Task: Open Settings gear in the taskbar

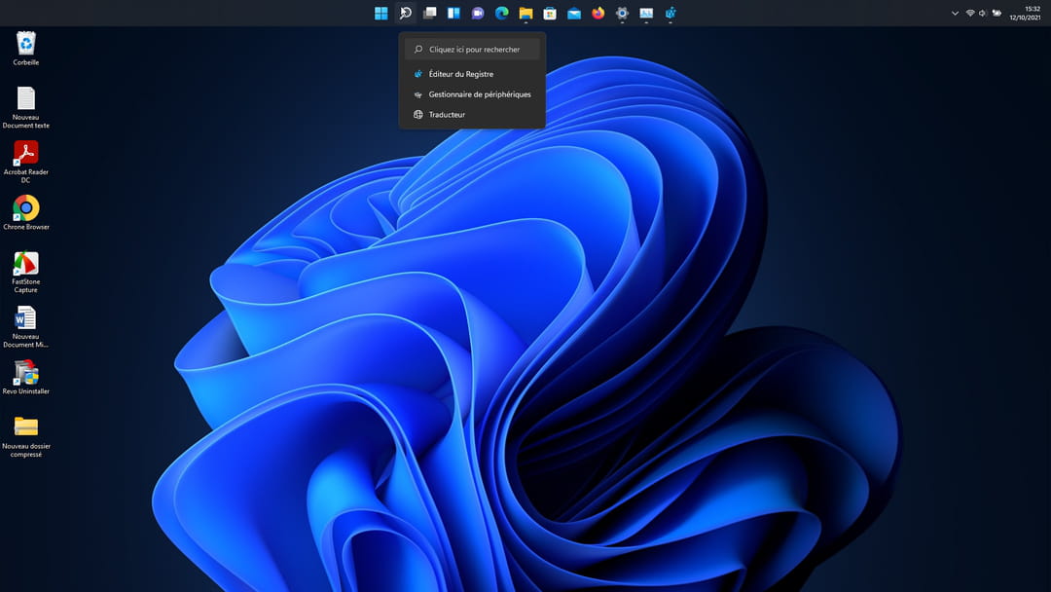Action: click(x=622, y=13)
